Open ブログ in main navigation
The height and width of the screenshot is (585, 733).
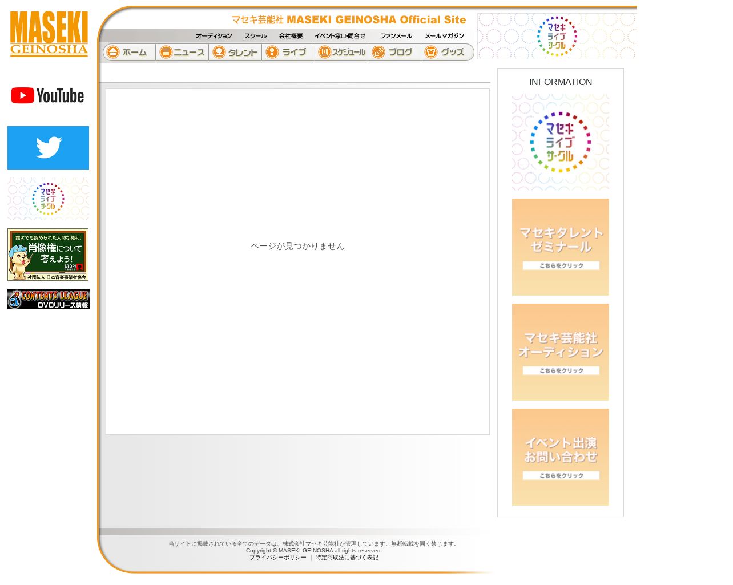394,52
